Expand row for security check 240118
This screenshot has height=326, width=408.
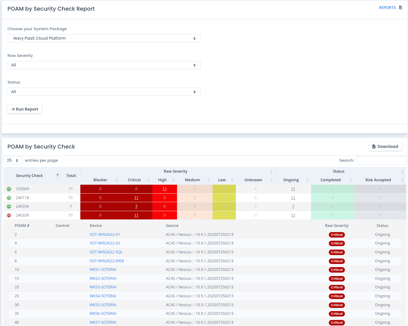pyautogui.click(x=9, y=198)
